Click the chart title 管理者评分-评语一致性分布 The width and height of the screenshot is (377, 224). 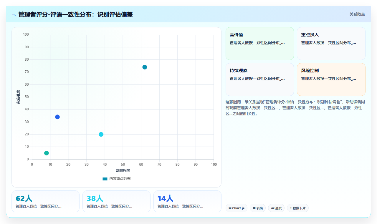pyautogui.click(x=76, y=14)
